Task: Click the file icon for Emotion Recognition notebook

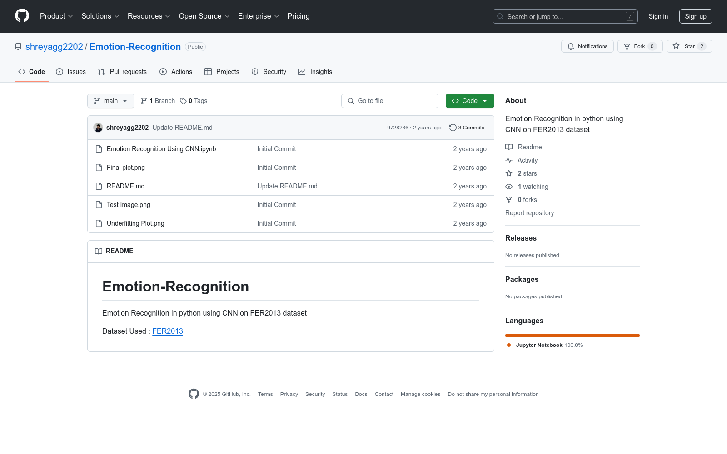Action: pos(99,149)
